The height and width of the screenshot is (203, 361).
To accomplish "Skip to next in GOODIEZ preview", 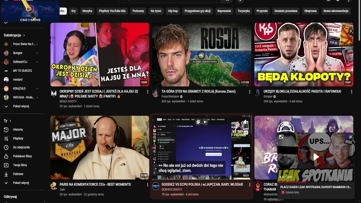I will (205, 122).
